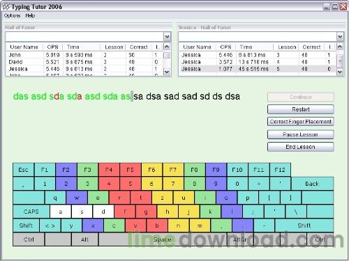Open the Options menu

point(12,15)
